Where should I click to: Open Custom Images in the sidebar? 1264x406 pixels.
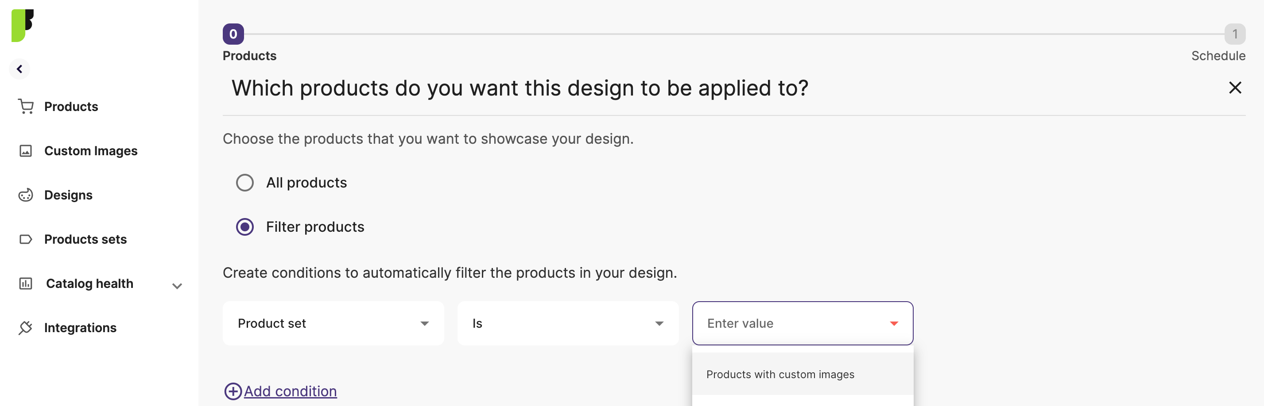tap(91, 151)
